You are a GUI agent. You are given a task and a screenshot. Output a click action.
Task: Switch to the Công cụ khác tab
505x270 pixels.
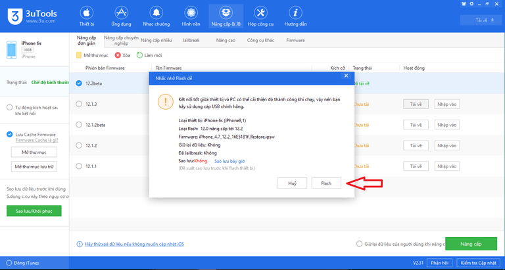click(x=260, y=41)
